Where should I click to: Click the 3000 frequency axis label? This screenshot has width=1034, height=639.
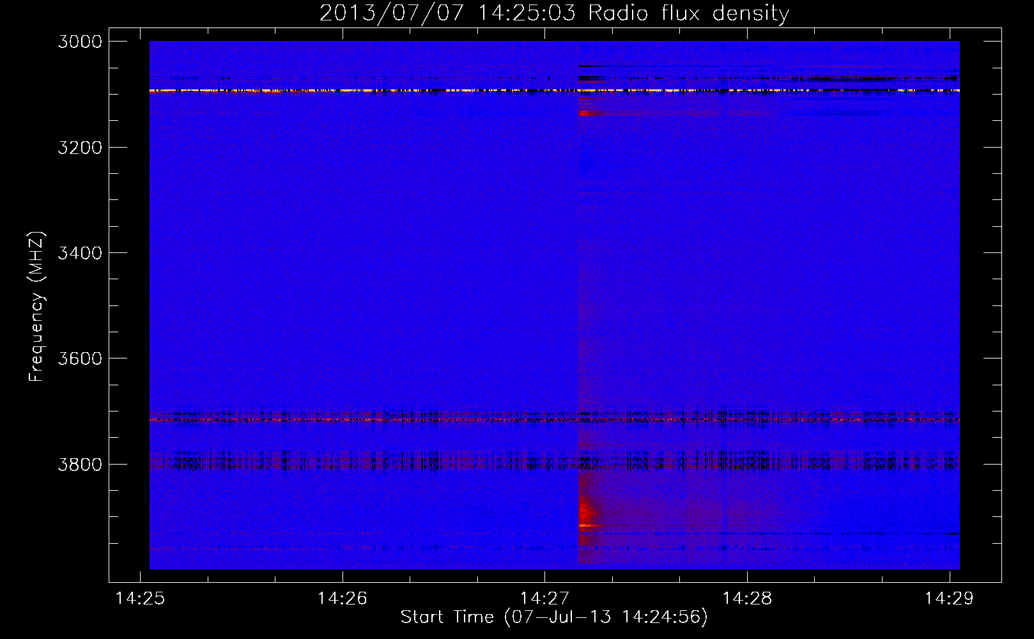[x=80, y=42]
